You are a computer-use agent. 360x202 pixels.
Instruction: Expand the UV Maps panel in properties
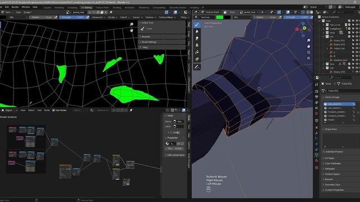[x=329, y=158]
